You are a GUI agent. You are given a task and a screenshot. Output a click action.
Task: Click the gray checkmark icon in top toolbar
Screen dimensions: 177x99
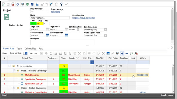tap(66, 4)
